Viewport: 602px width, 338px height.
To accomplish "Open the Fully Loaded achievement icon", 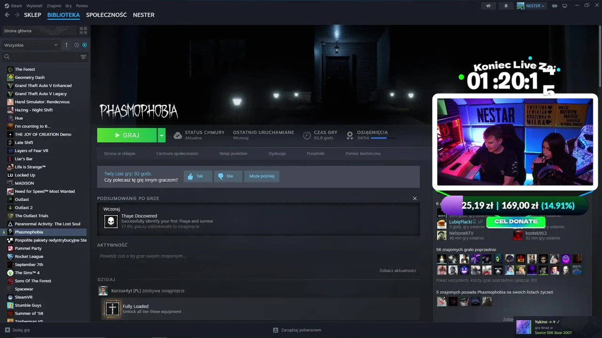I will coord(112,309).
